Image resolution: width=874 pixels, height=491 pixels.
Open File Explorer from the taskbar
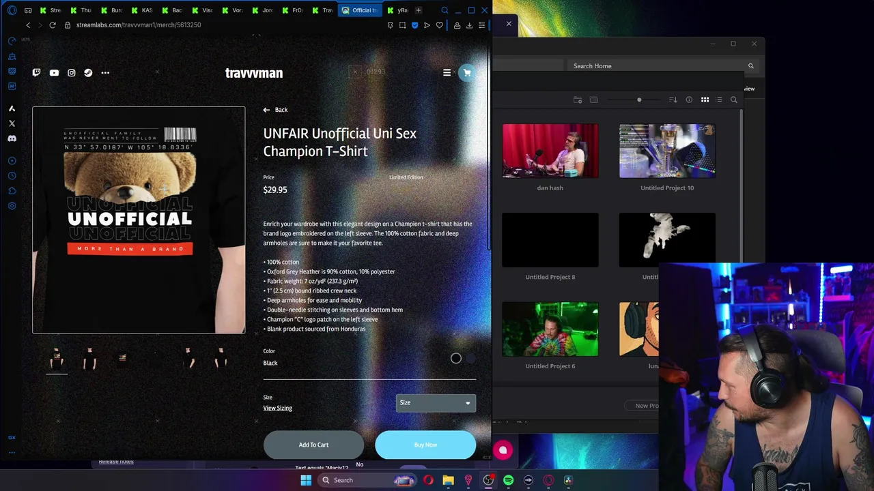point(448,480)
